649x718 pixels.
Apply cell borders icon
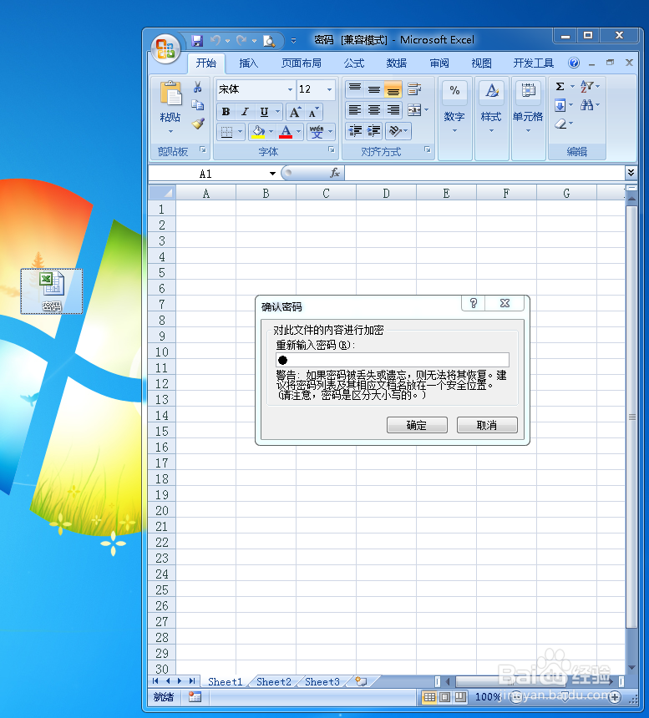click(x=226, y=132)
